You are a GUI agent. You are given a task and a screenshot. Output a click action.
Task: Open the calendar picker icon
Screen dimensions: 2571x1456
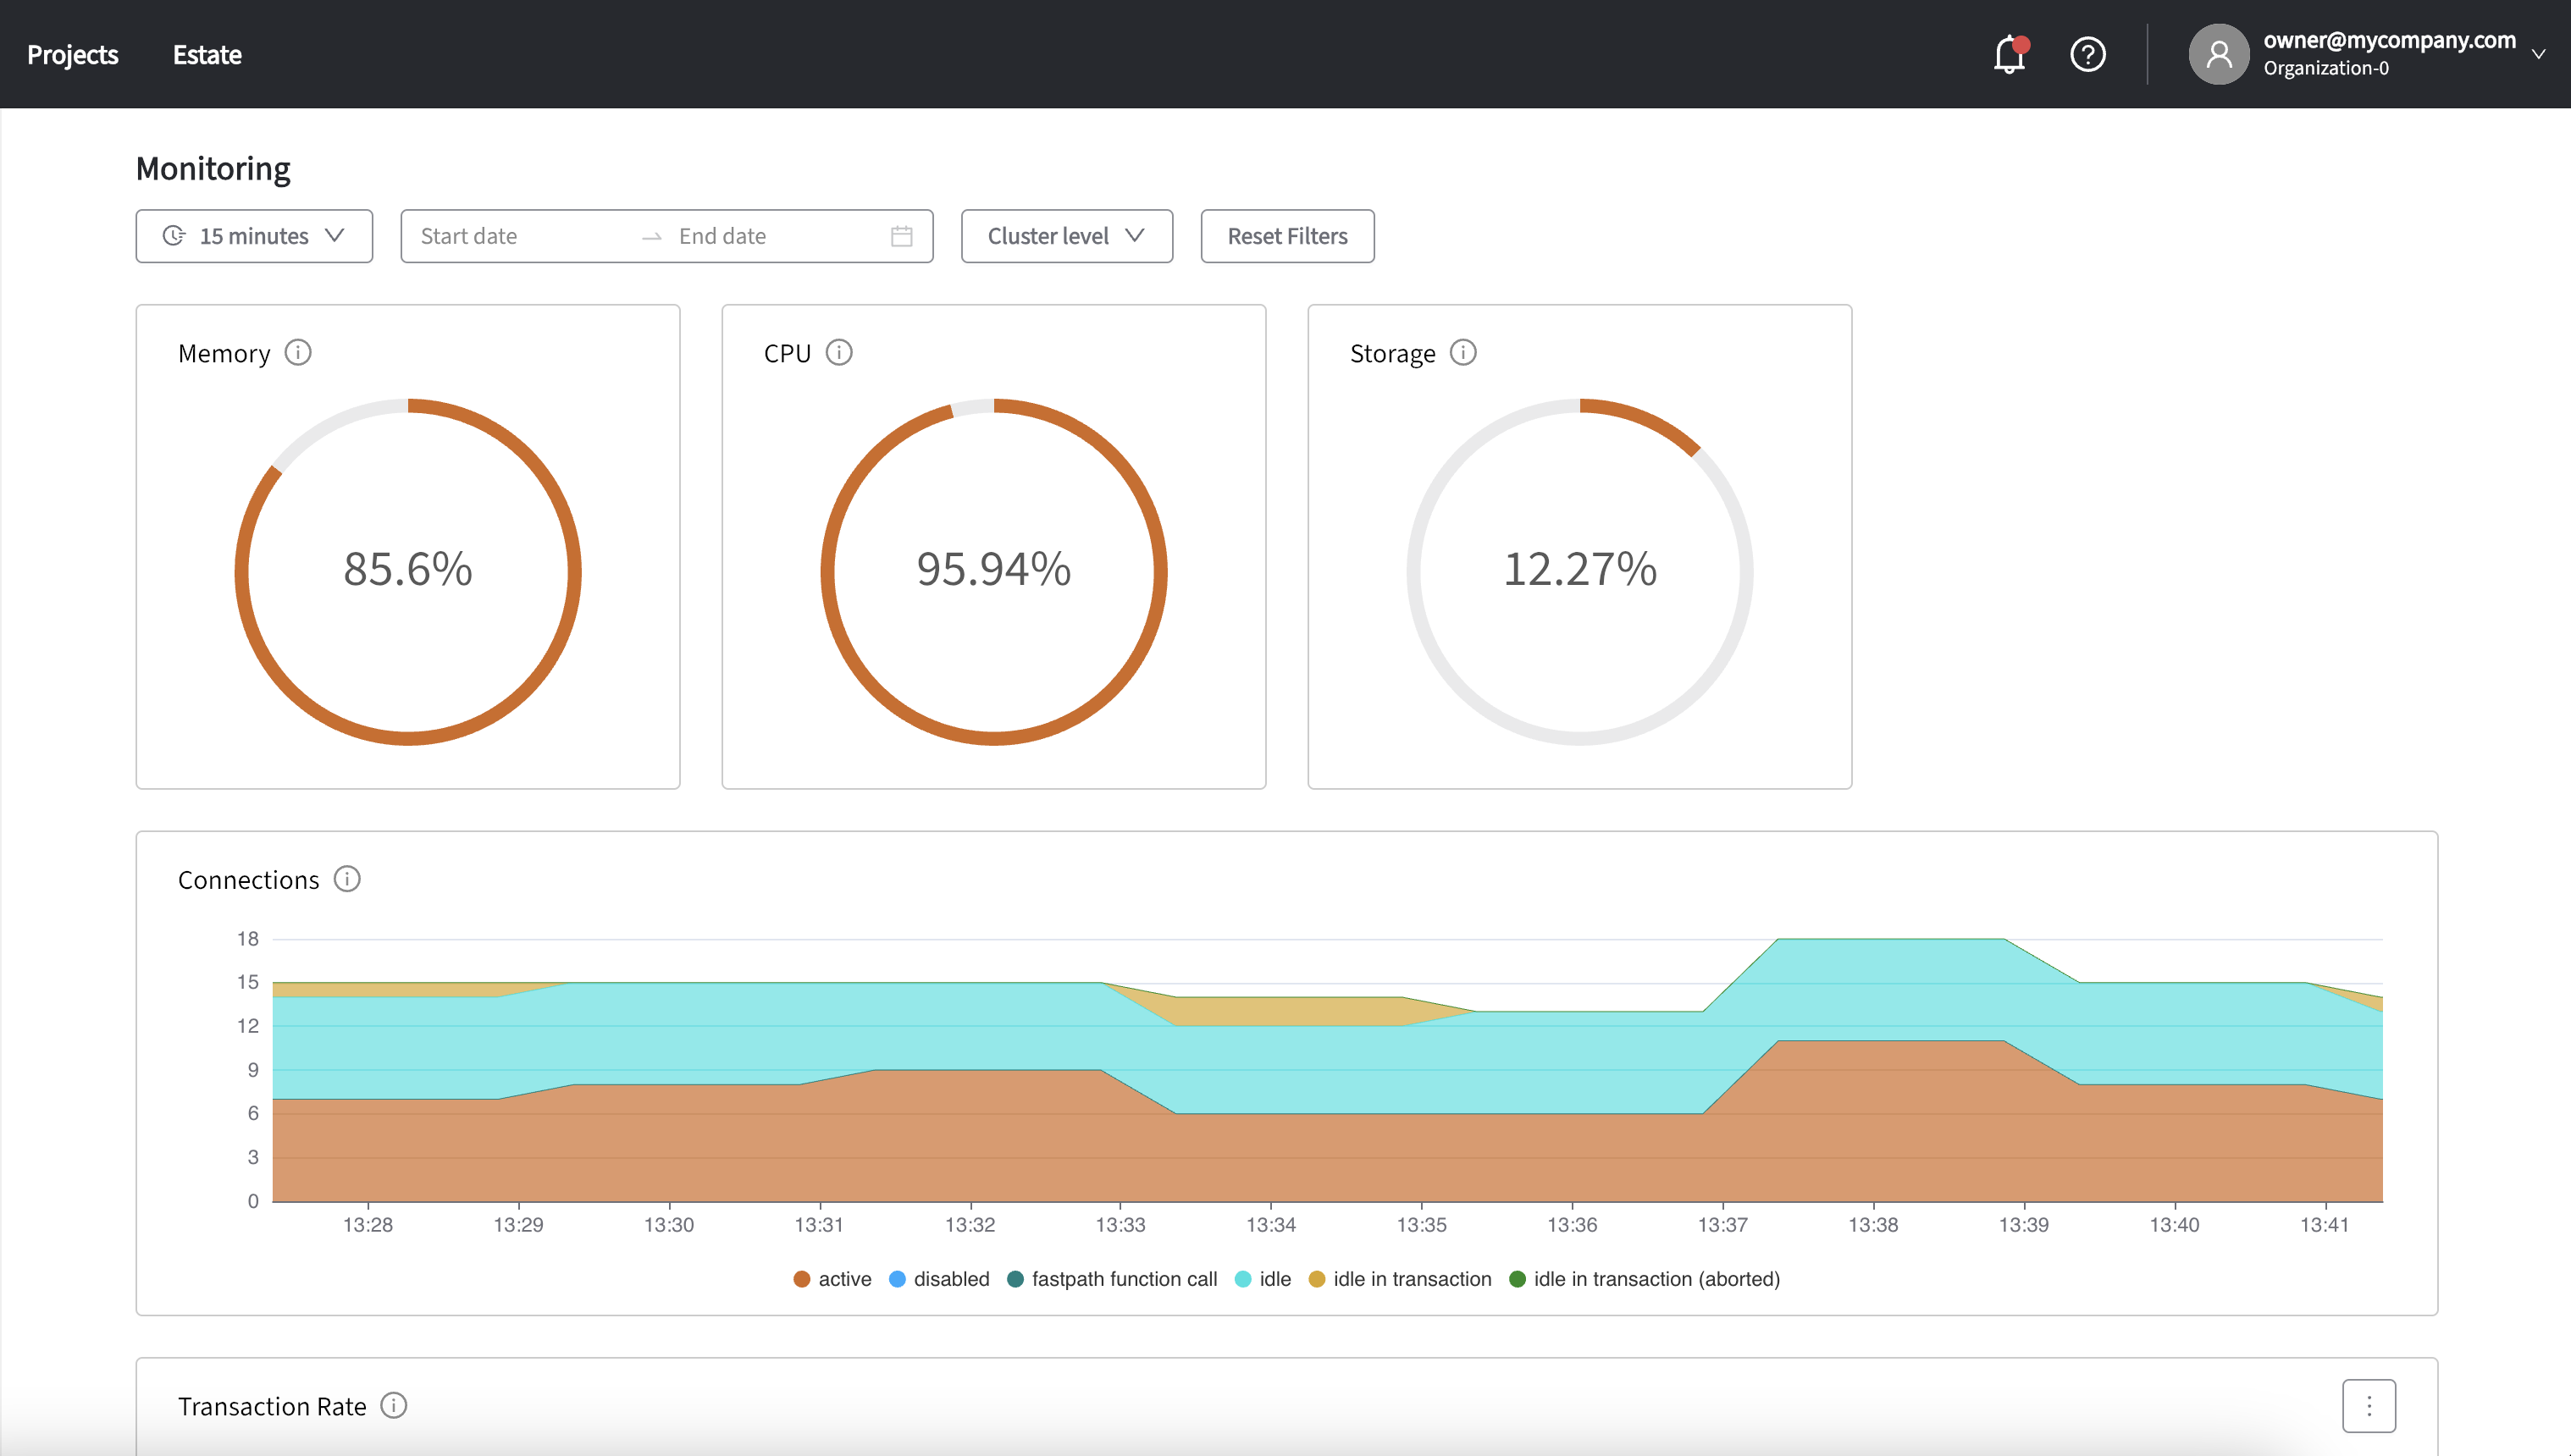click(901, 236)
